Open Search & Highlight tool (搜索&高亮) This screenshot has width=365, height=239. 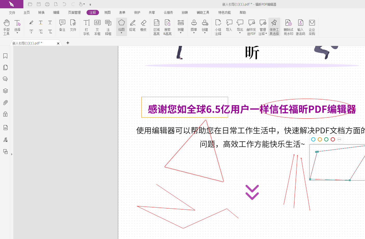pyautogui.click(x=168, y=27)
